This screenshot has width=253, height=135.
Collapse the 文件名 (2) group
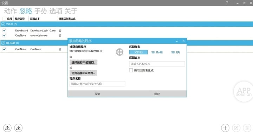click(x=3, y=24)
